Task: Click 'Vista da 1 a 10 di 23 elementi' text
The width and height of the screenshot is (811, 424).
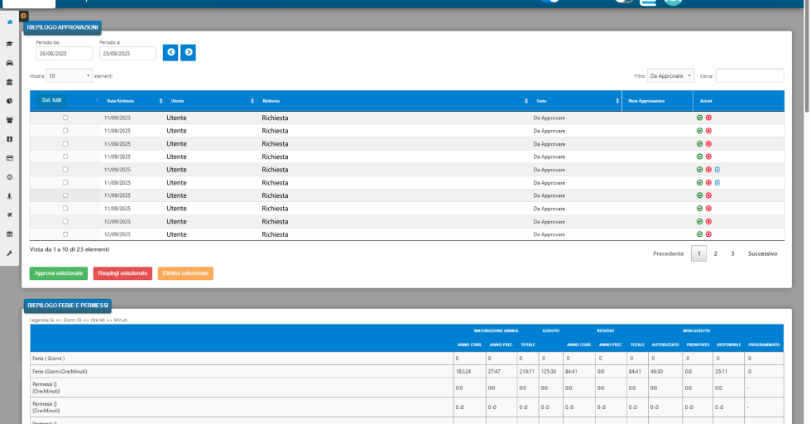Action: [70, 249]
